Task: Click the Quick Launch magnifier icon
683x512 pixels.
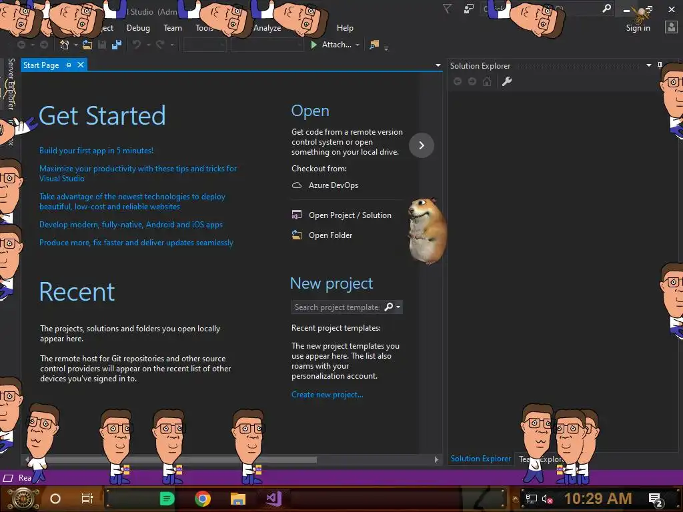Action: click(606, 8)
